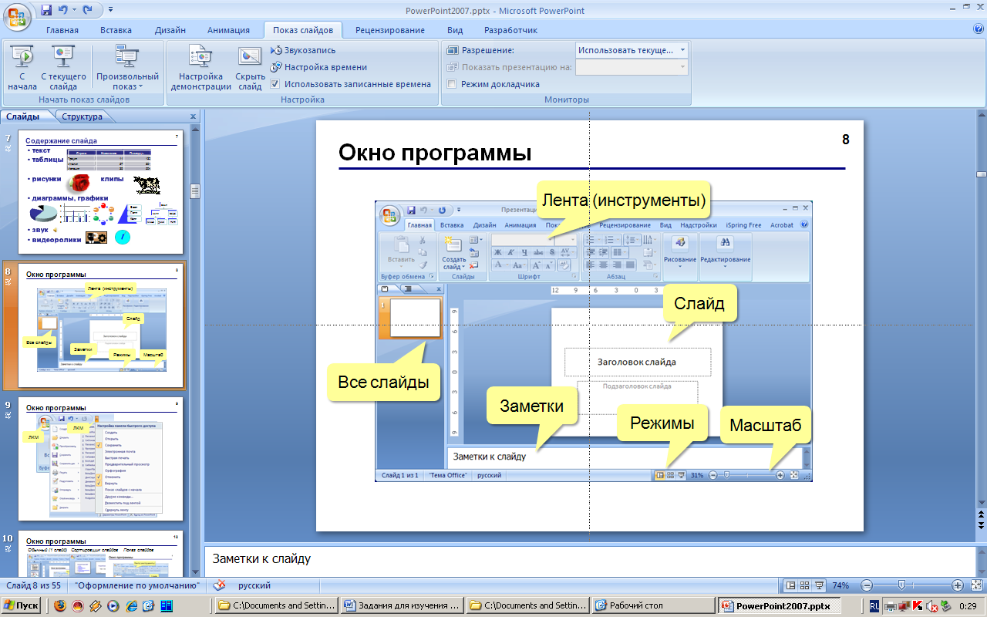Click the Звукозапись narration icon
The width and height of the screenshot is (987, 617).
pos(277,50)
